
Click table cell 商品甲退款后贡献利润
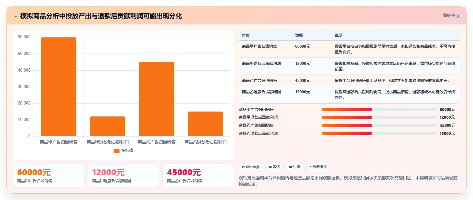[261, 64]
